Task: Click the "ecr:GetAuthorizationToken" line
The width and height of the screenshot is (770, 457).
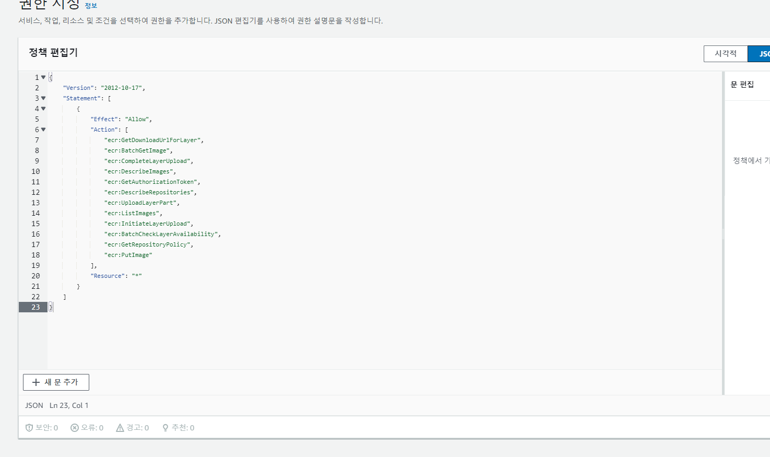Action: coord(152,182)
